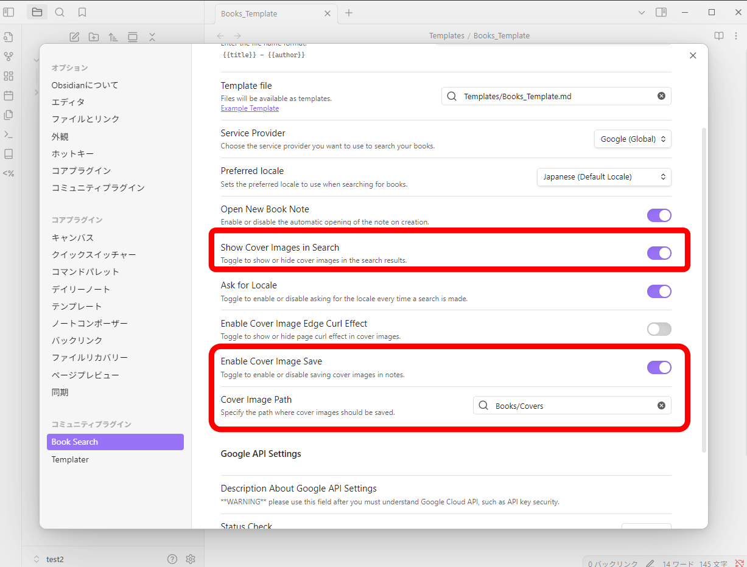Screen dimensions: 747x567
Task: Open キャンバス plugin settings
Action: coord(72,238)
